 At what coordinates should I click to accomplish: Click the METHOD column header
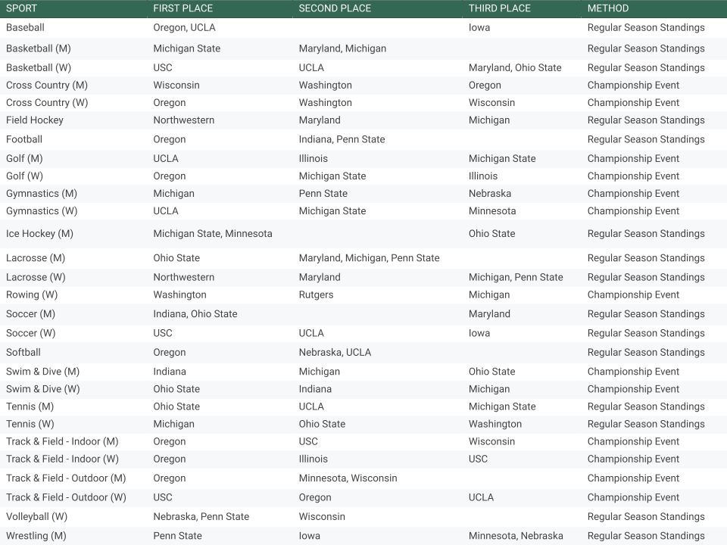(x=608, y=8)
